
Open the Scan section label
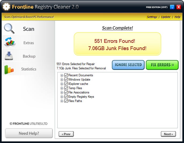tap(29, 29)
